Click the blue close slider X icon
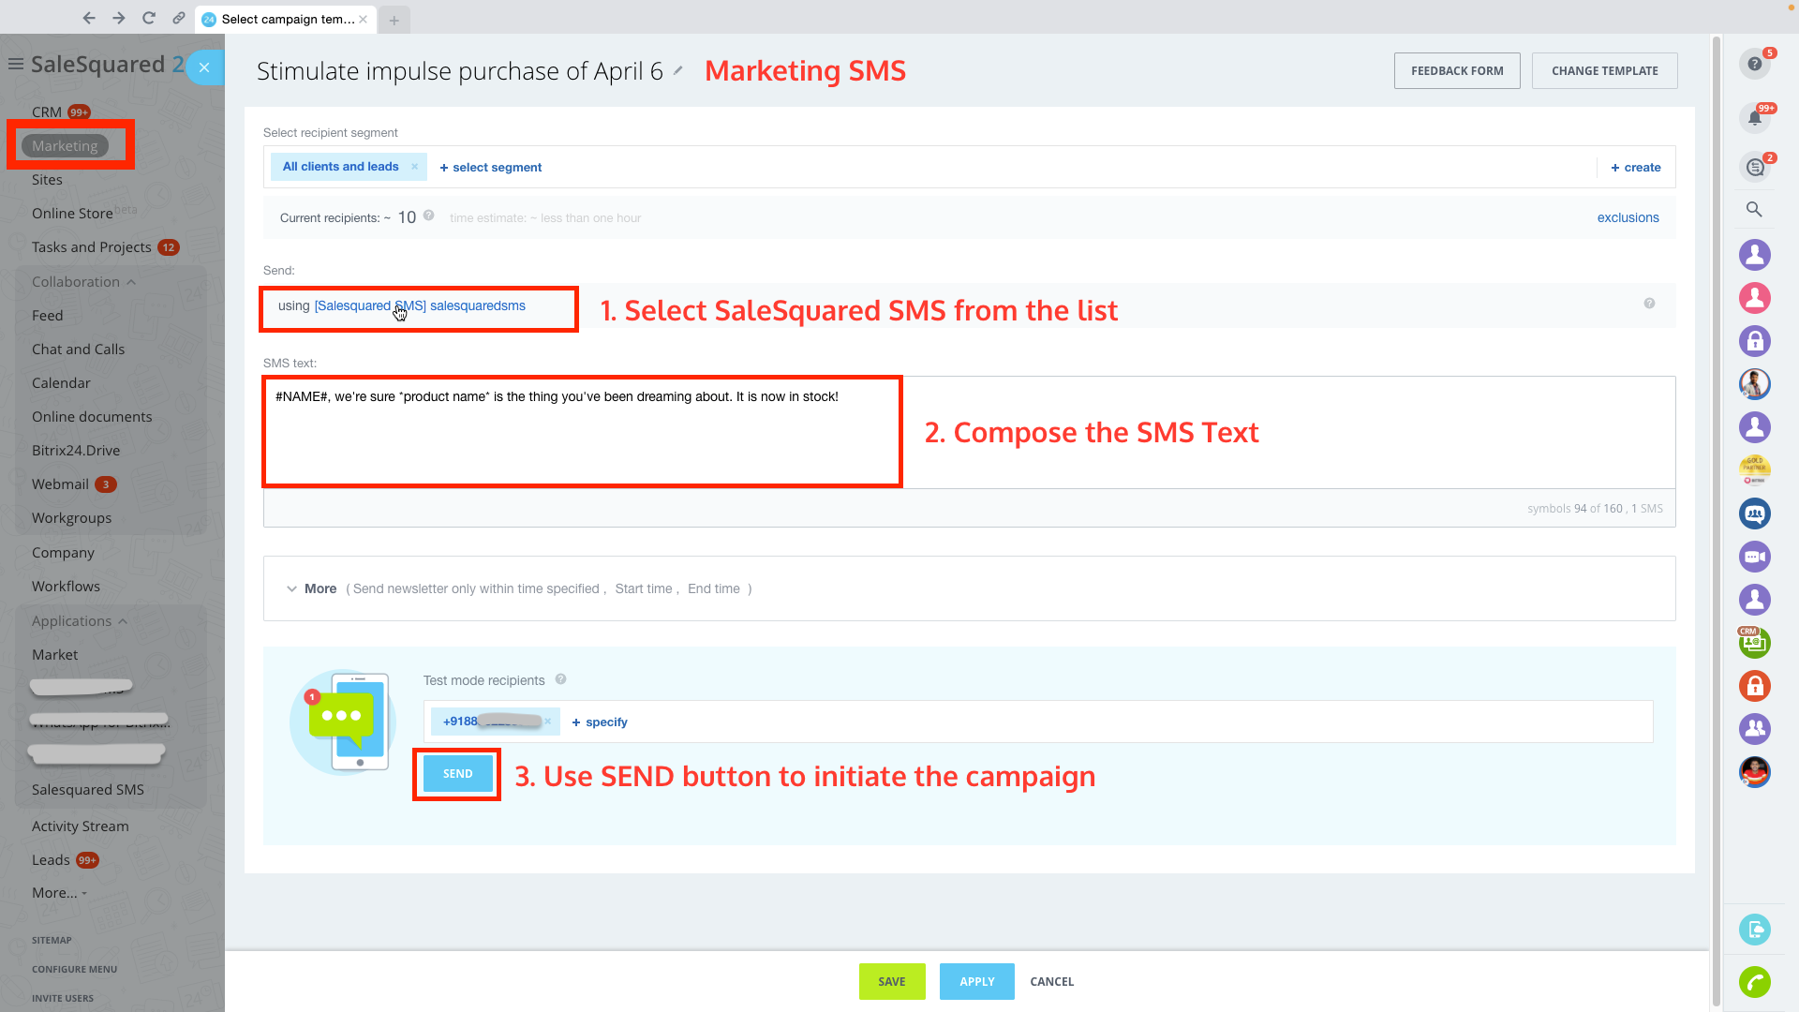 point(204,67)
